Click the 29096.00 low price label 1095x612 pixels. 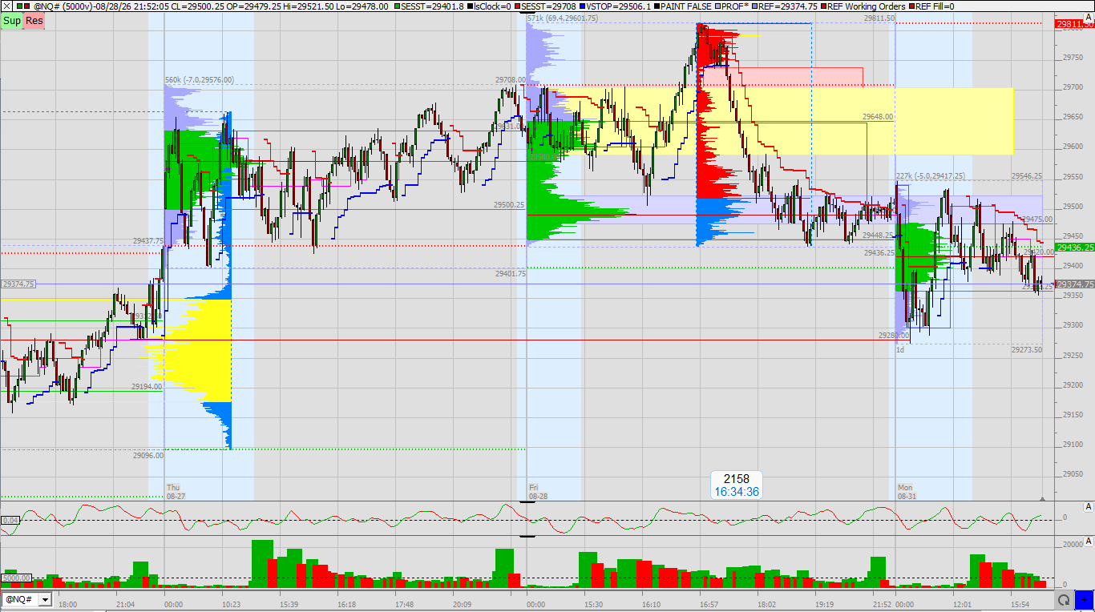pyautogui.click(x=148, y=455)
